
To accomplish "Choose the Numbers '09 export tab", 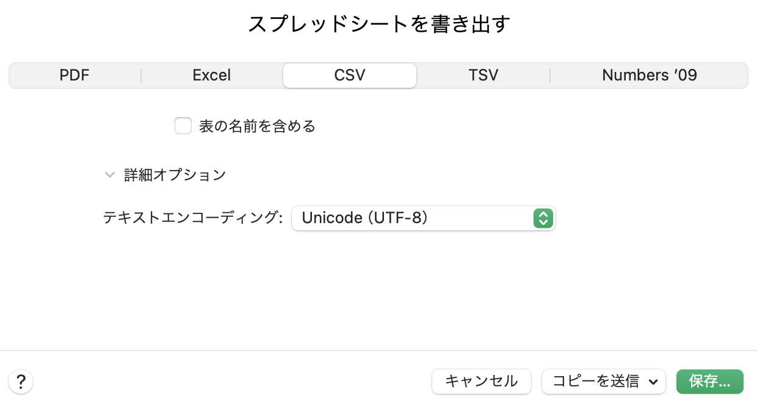I will [650, 76].
